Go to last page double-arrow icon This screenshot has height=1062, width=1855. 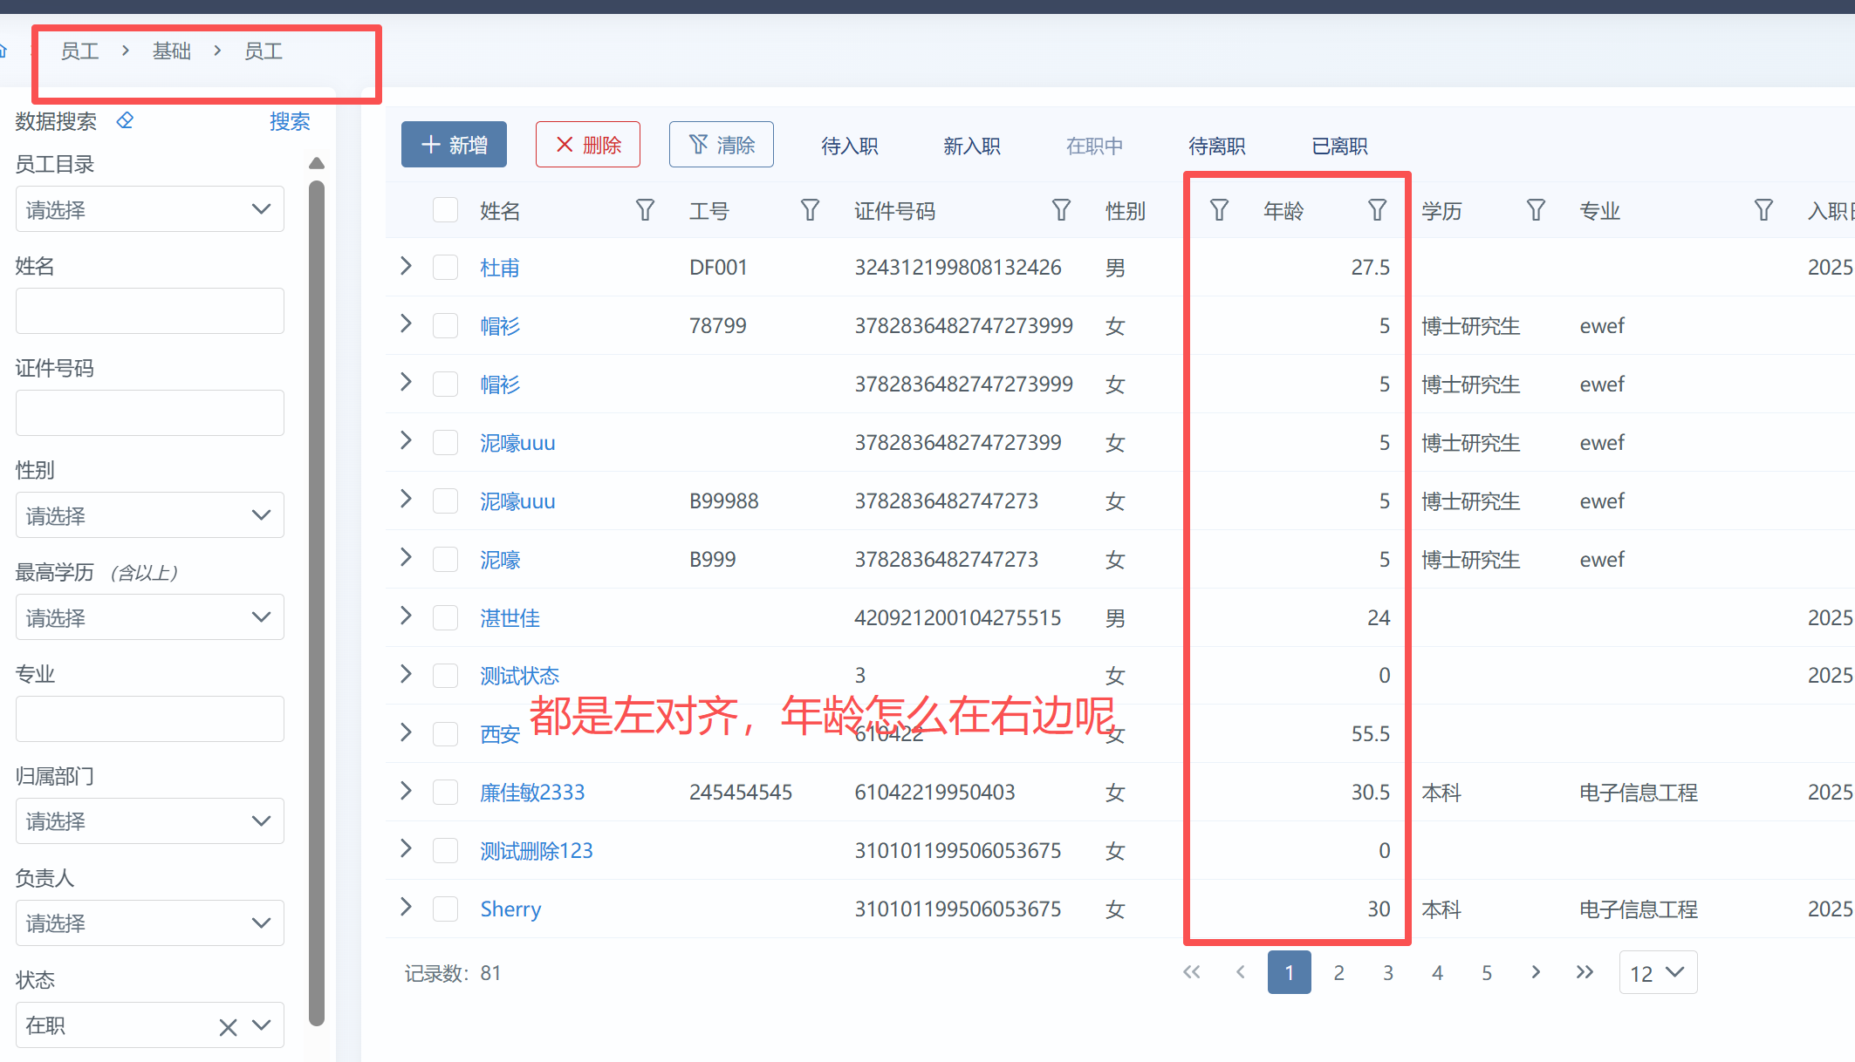click(x=1585, y=972)
